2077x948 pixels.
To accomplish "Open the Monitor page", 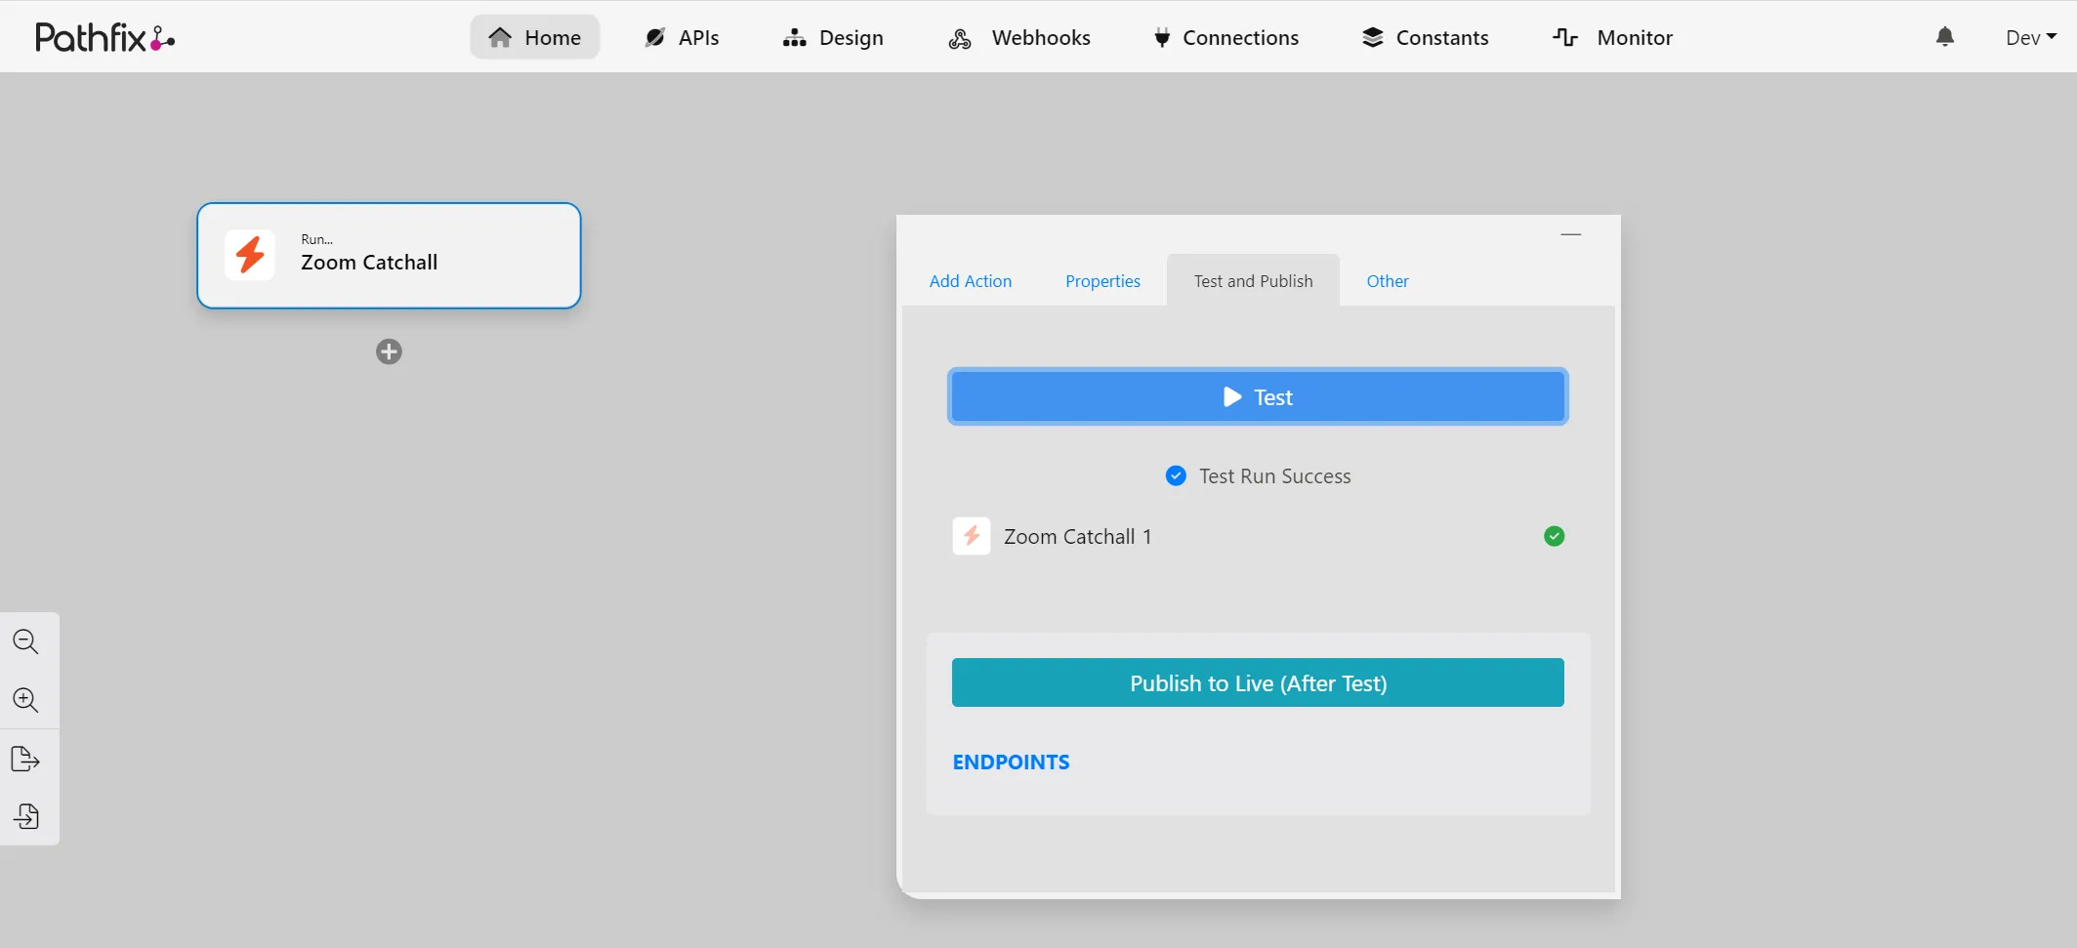I will click(x=1613, y=37).
